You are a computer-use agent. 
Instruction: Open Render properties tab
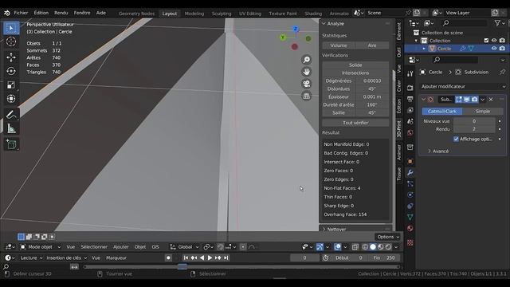[x=410, y=88]
